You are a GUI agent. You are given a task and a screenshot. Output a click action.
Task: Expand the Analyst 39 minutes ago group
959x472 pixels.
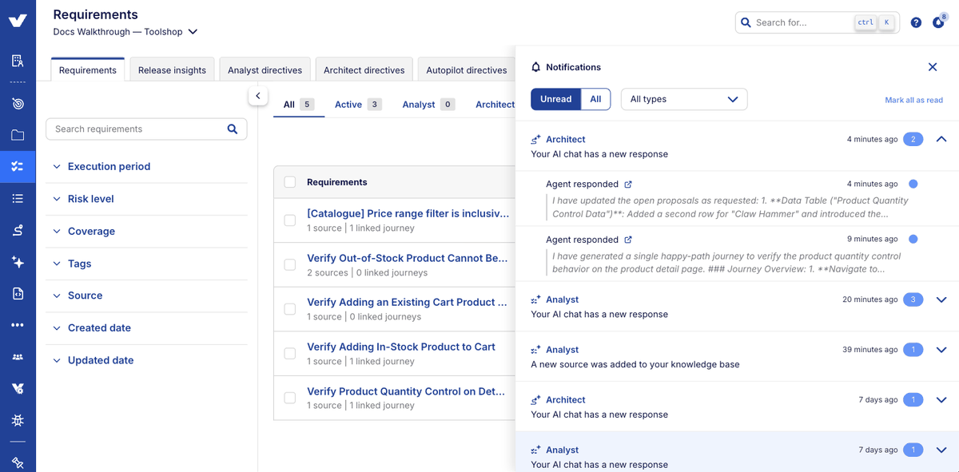tap(941, 350)
